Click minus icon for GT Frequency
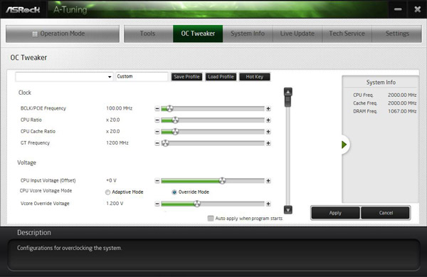The height and width of the screenshot is (277, 427). coord(157,143)
